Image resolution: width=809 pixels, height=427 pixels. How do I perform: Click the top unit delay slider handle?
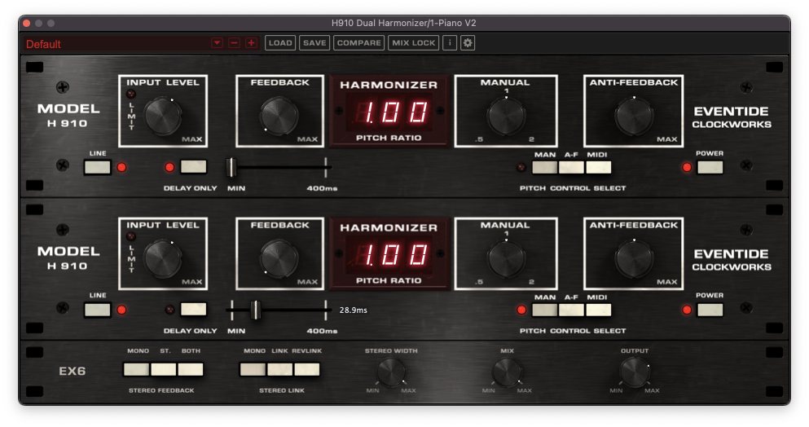(231, 167)
